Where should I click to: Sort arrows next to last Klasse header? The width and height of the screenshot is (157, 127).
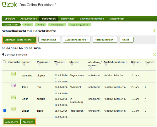(154, 62)
